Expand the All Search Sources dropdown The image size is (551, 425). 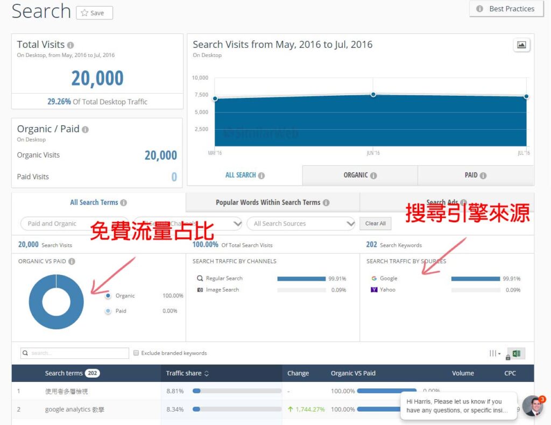coord(301,224)
